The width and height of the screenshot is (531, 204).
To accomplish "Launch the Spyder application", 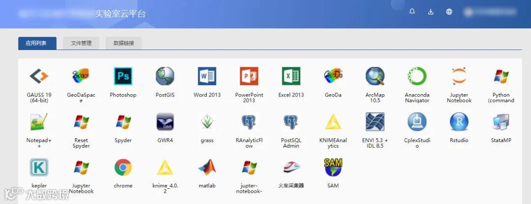I will 123,122.
